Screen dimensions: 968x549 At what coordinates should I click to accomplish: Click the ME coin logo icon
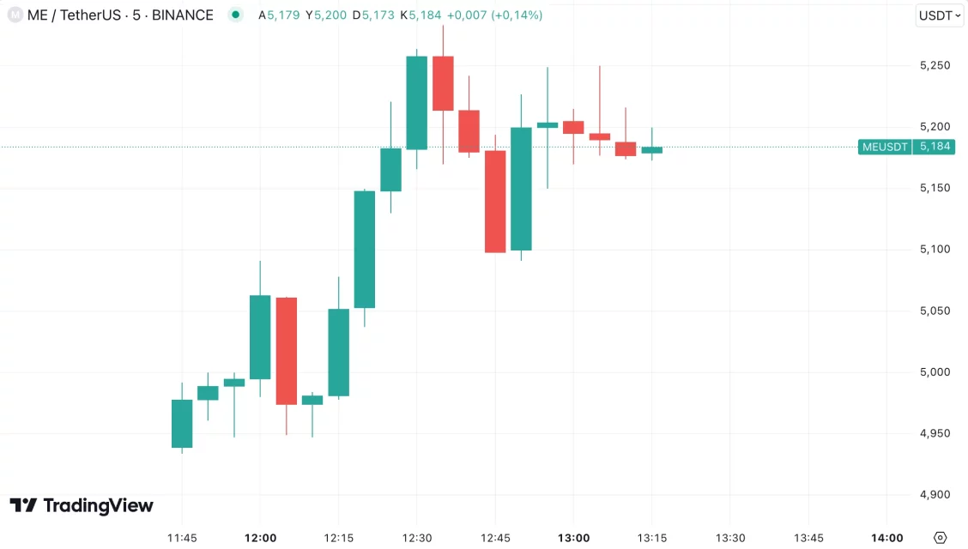point(15,15)
